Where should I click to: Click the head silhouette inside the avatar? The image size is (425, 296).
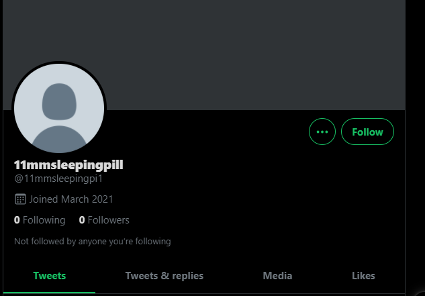pos(59,101)
